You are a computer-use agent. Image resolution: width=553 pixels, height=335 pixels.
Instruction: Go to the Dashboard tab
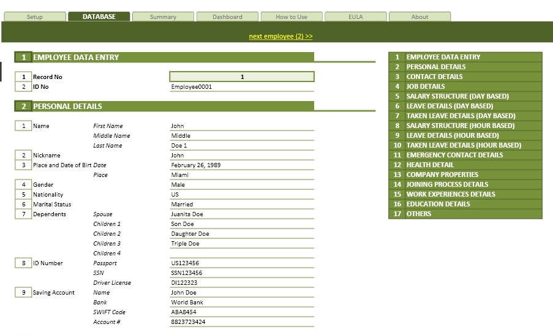(x=227, y=17)
